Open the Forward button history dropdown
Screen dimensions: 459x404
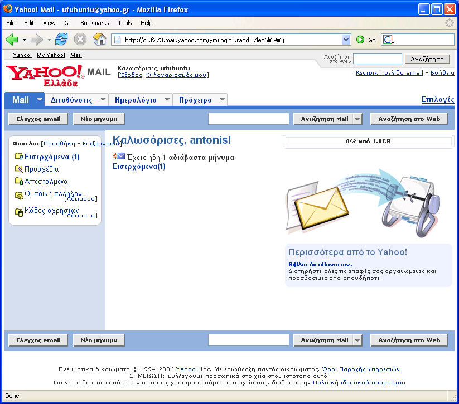coord(49,40)
